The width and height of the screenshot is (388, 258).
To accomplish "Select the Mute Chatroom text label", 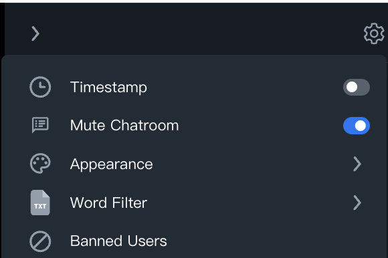I will 124,125.
